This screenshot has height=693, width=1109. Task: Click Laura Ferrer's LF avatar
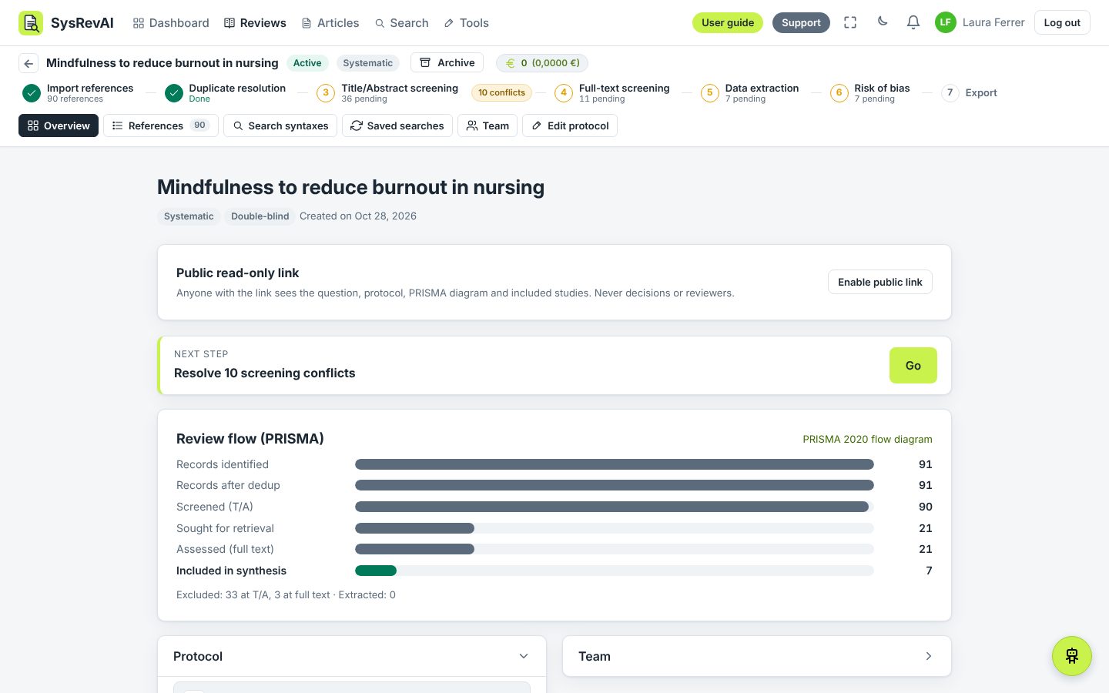945,22
